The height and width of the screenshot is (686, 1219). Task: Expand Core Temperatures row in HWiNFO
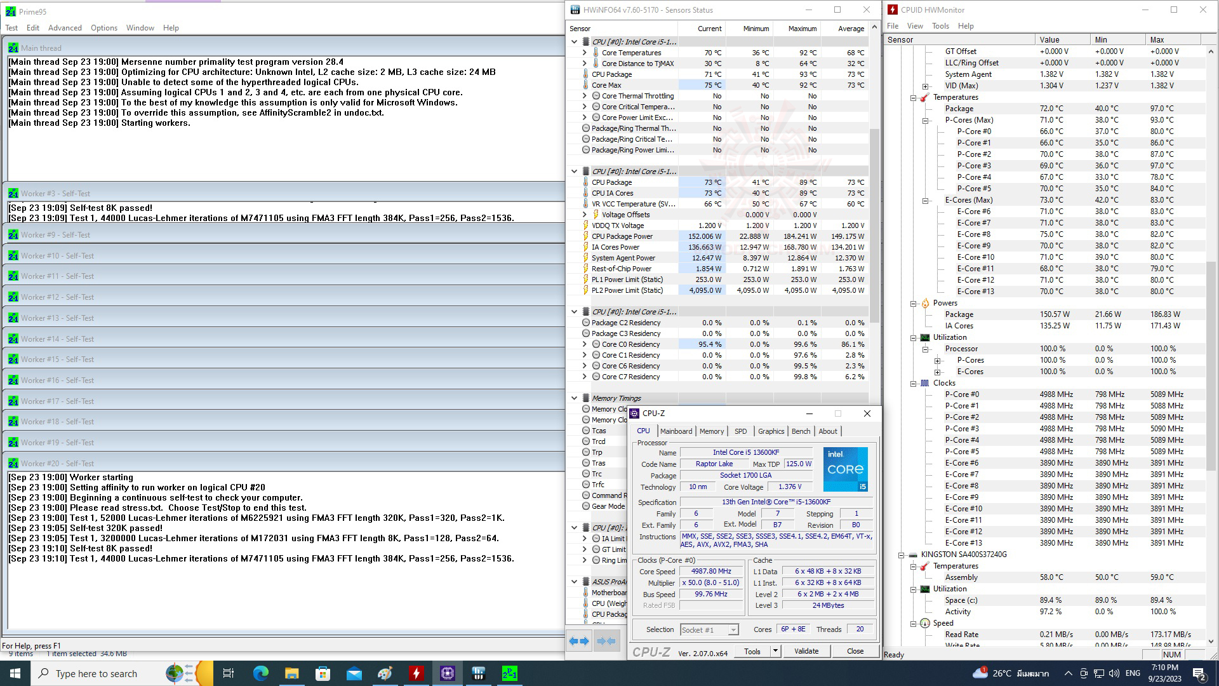click(584, 53)
